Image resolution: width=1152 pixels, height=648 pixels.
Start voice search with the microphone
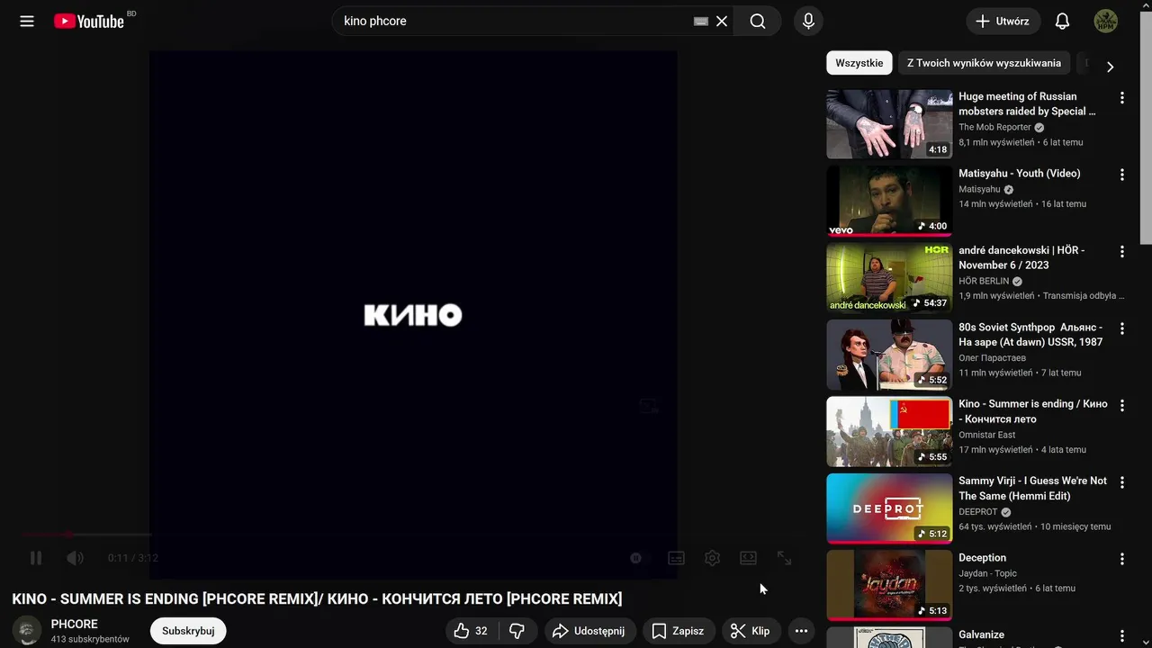tap(808, 21)
